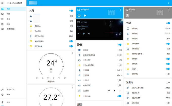Open the 主卧空调 thermostat three-dot menu
The image size is (172, 106).
point(72,53)
